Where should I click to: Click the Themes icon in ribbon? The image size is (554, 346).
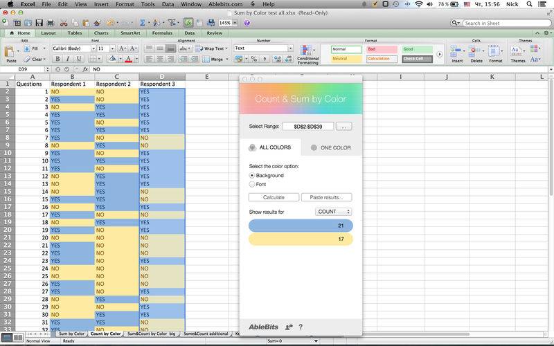(x=516, y=51)
